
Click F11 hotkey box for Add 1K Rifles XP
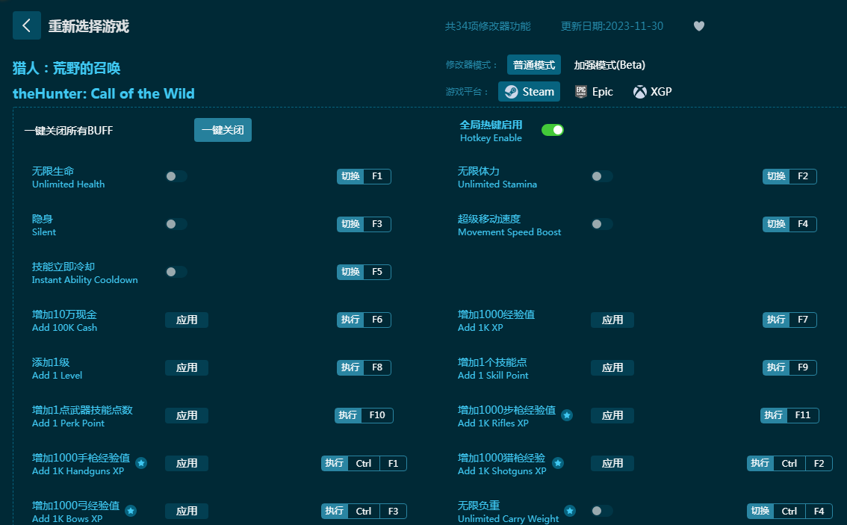[803, 415]
